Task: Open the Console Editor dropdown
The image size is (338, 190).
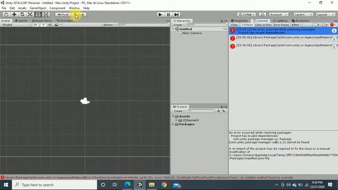Action: 297,25
